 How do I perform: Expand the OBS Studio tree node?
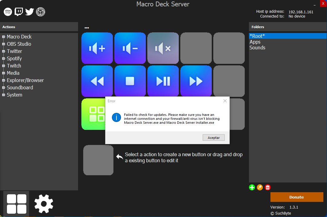tap(3, 44)
